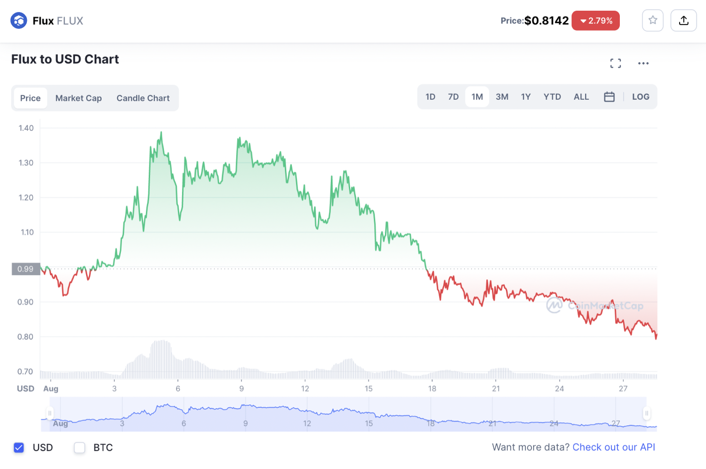This screenshot has width=706, height=469.
Task: Click the left range slider handle
Action: (x=50, y=413)
